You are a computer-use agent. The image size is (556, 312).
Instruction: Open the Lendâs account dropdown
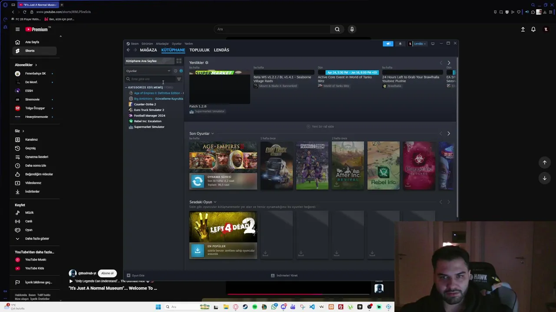[x=417, y=44]
